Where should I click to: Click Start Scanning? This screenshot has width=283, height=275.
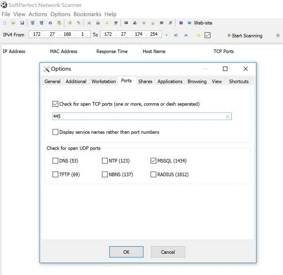click(245, 35)
